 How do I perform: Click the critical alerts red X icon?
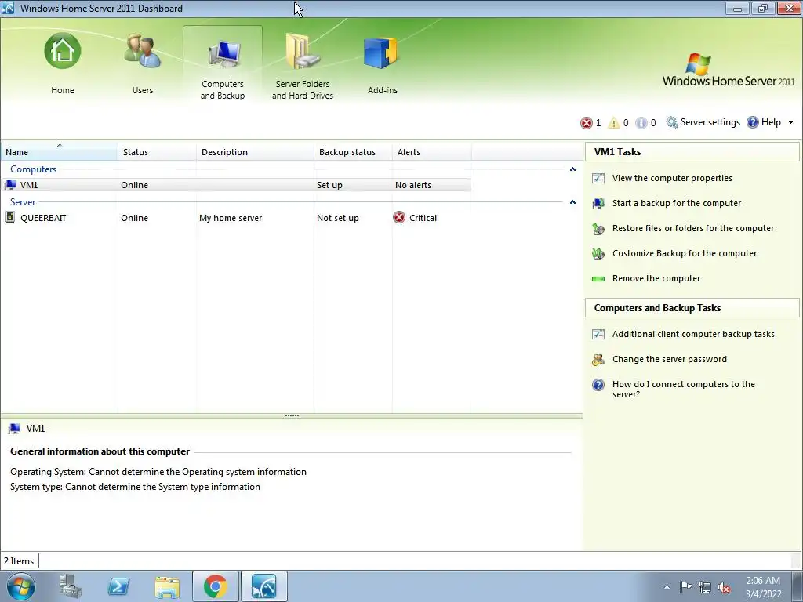click(x=586, y=123)
